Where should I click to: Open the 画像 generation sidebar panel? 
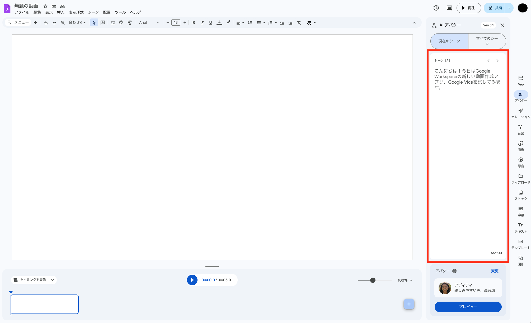coord(521,146)
